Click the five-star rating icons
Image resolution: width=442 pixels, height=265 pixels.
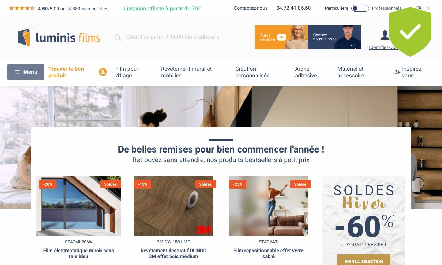(x=22, y=8)
